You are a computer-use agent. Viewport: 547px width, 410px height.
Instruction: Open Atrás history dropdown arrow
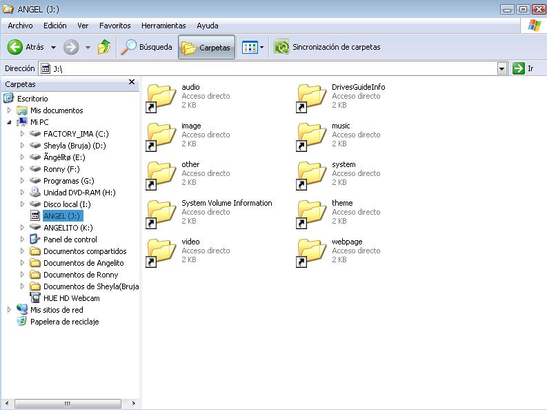[x=53, y=48]
